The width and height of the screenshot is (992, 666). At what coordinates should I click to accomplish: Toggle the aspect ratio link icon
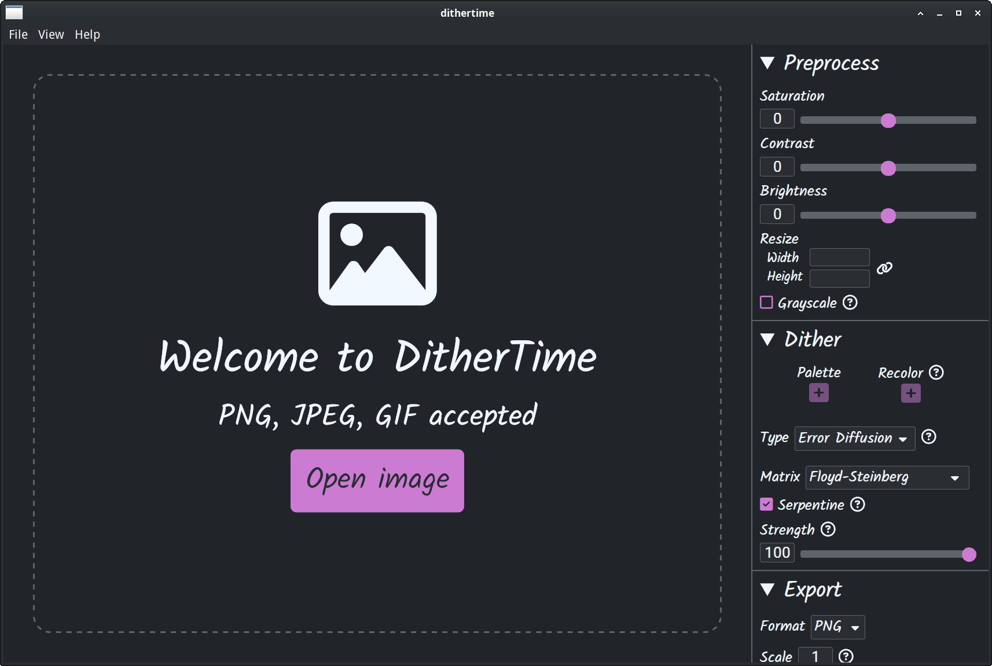coord(885,268)
